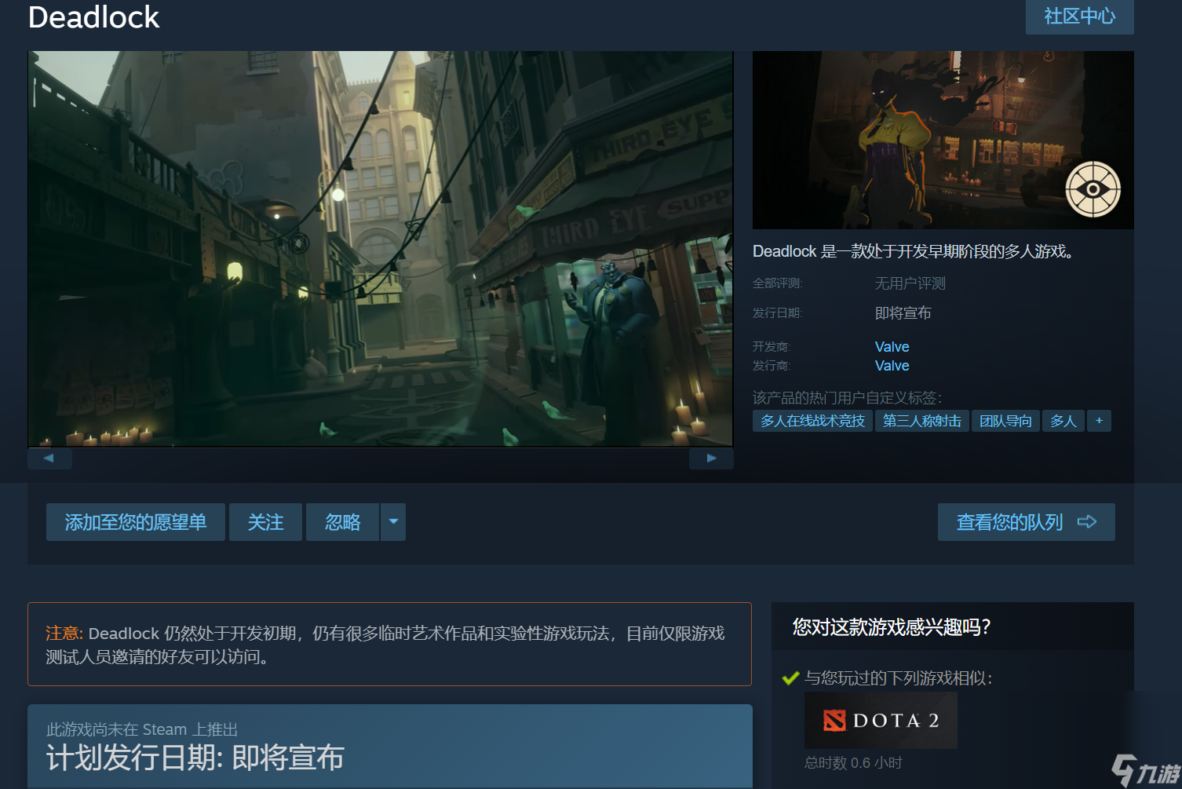
Task: Click the 忽略 ignore button
Action: click(343, 522)
